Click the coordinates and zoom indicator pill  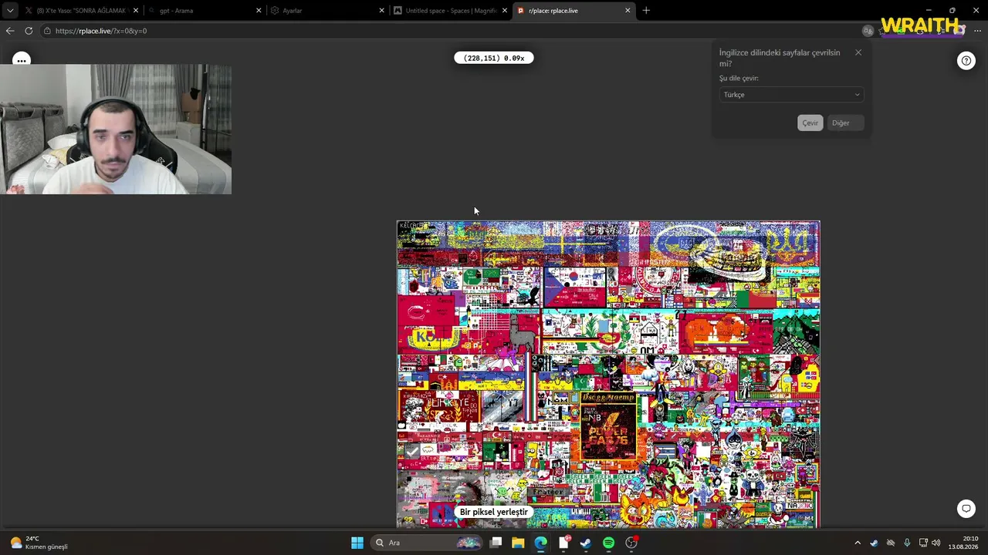point(494,58)
